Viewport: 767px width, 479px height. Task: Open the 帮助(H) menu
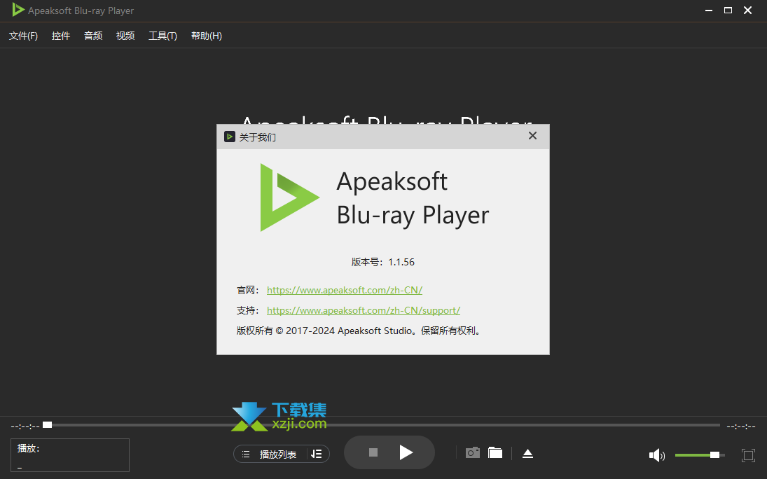207,36
